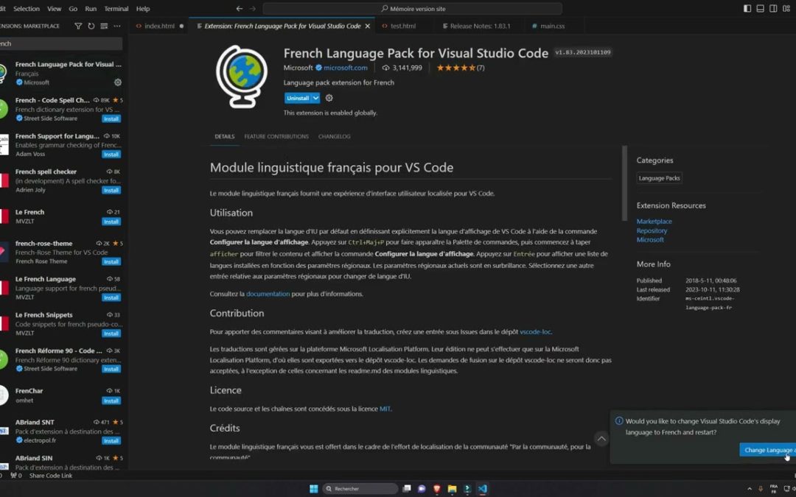Click the Windows taskbar Rechercher search box
Image resolution: width=796 pixels, height=497 pixels.
tap(360, 489)
